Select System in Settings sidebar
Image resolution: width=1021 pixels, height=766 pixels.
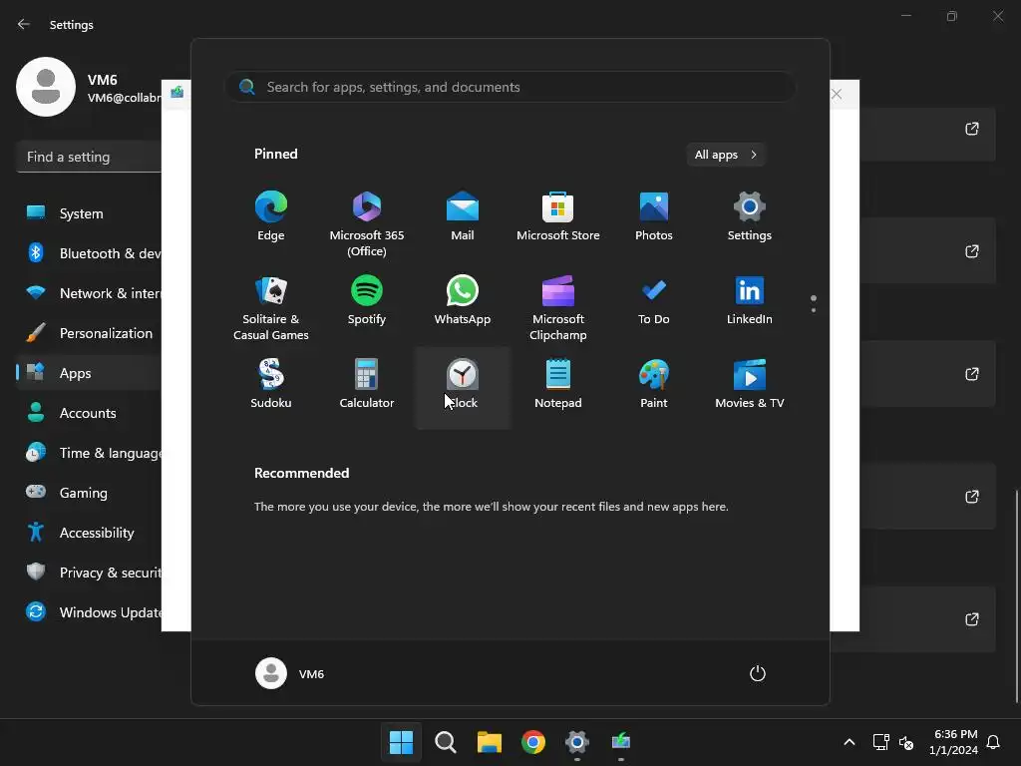point(89,213)
